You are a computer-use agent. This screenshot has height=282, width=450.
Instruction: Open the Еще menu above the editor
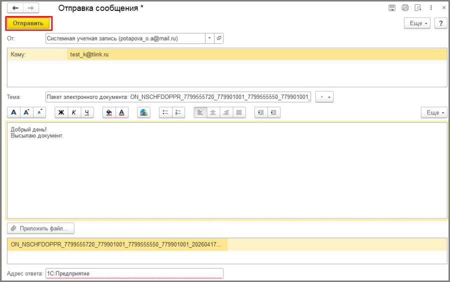click(433, 113)
